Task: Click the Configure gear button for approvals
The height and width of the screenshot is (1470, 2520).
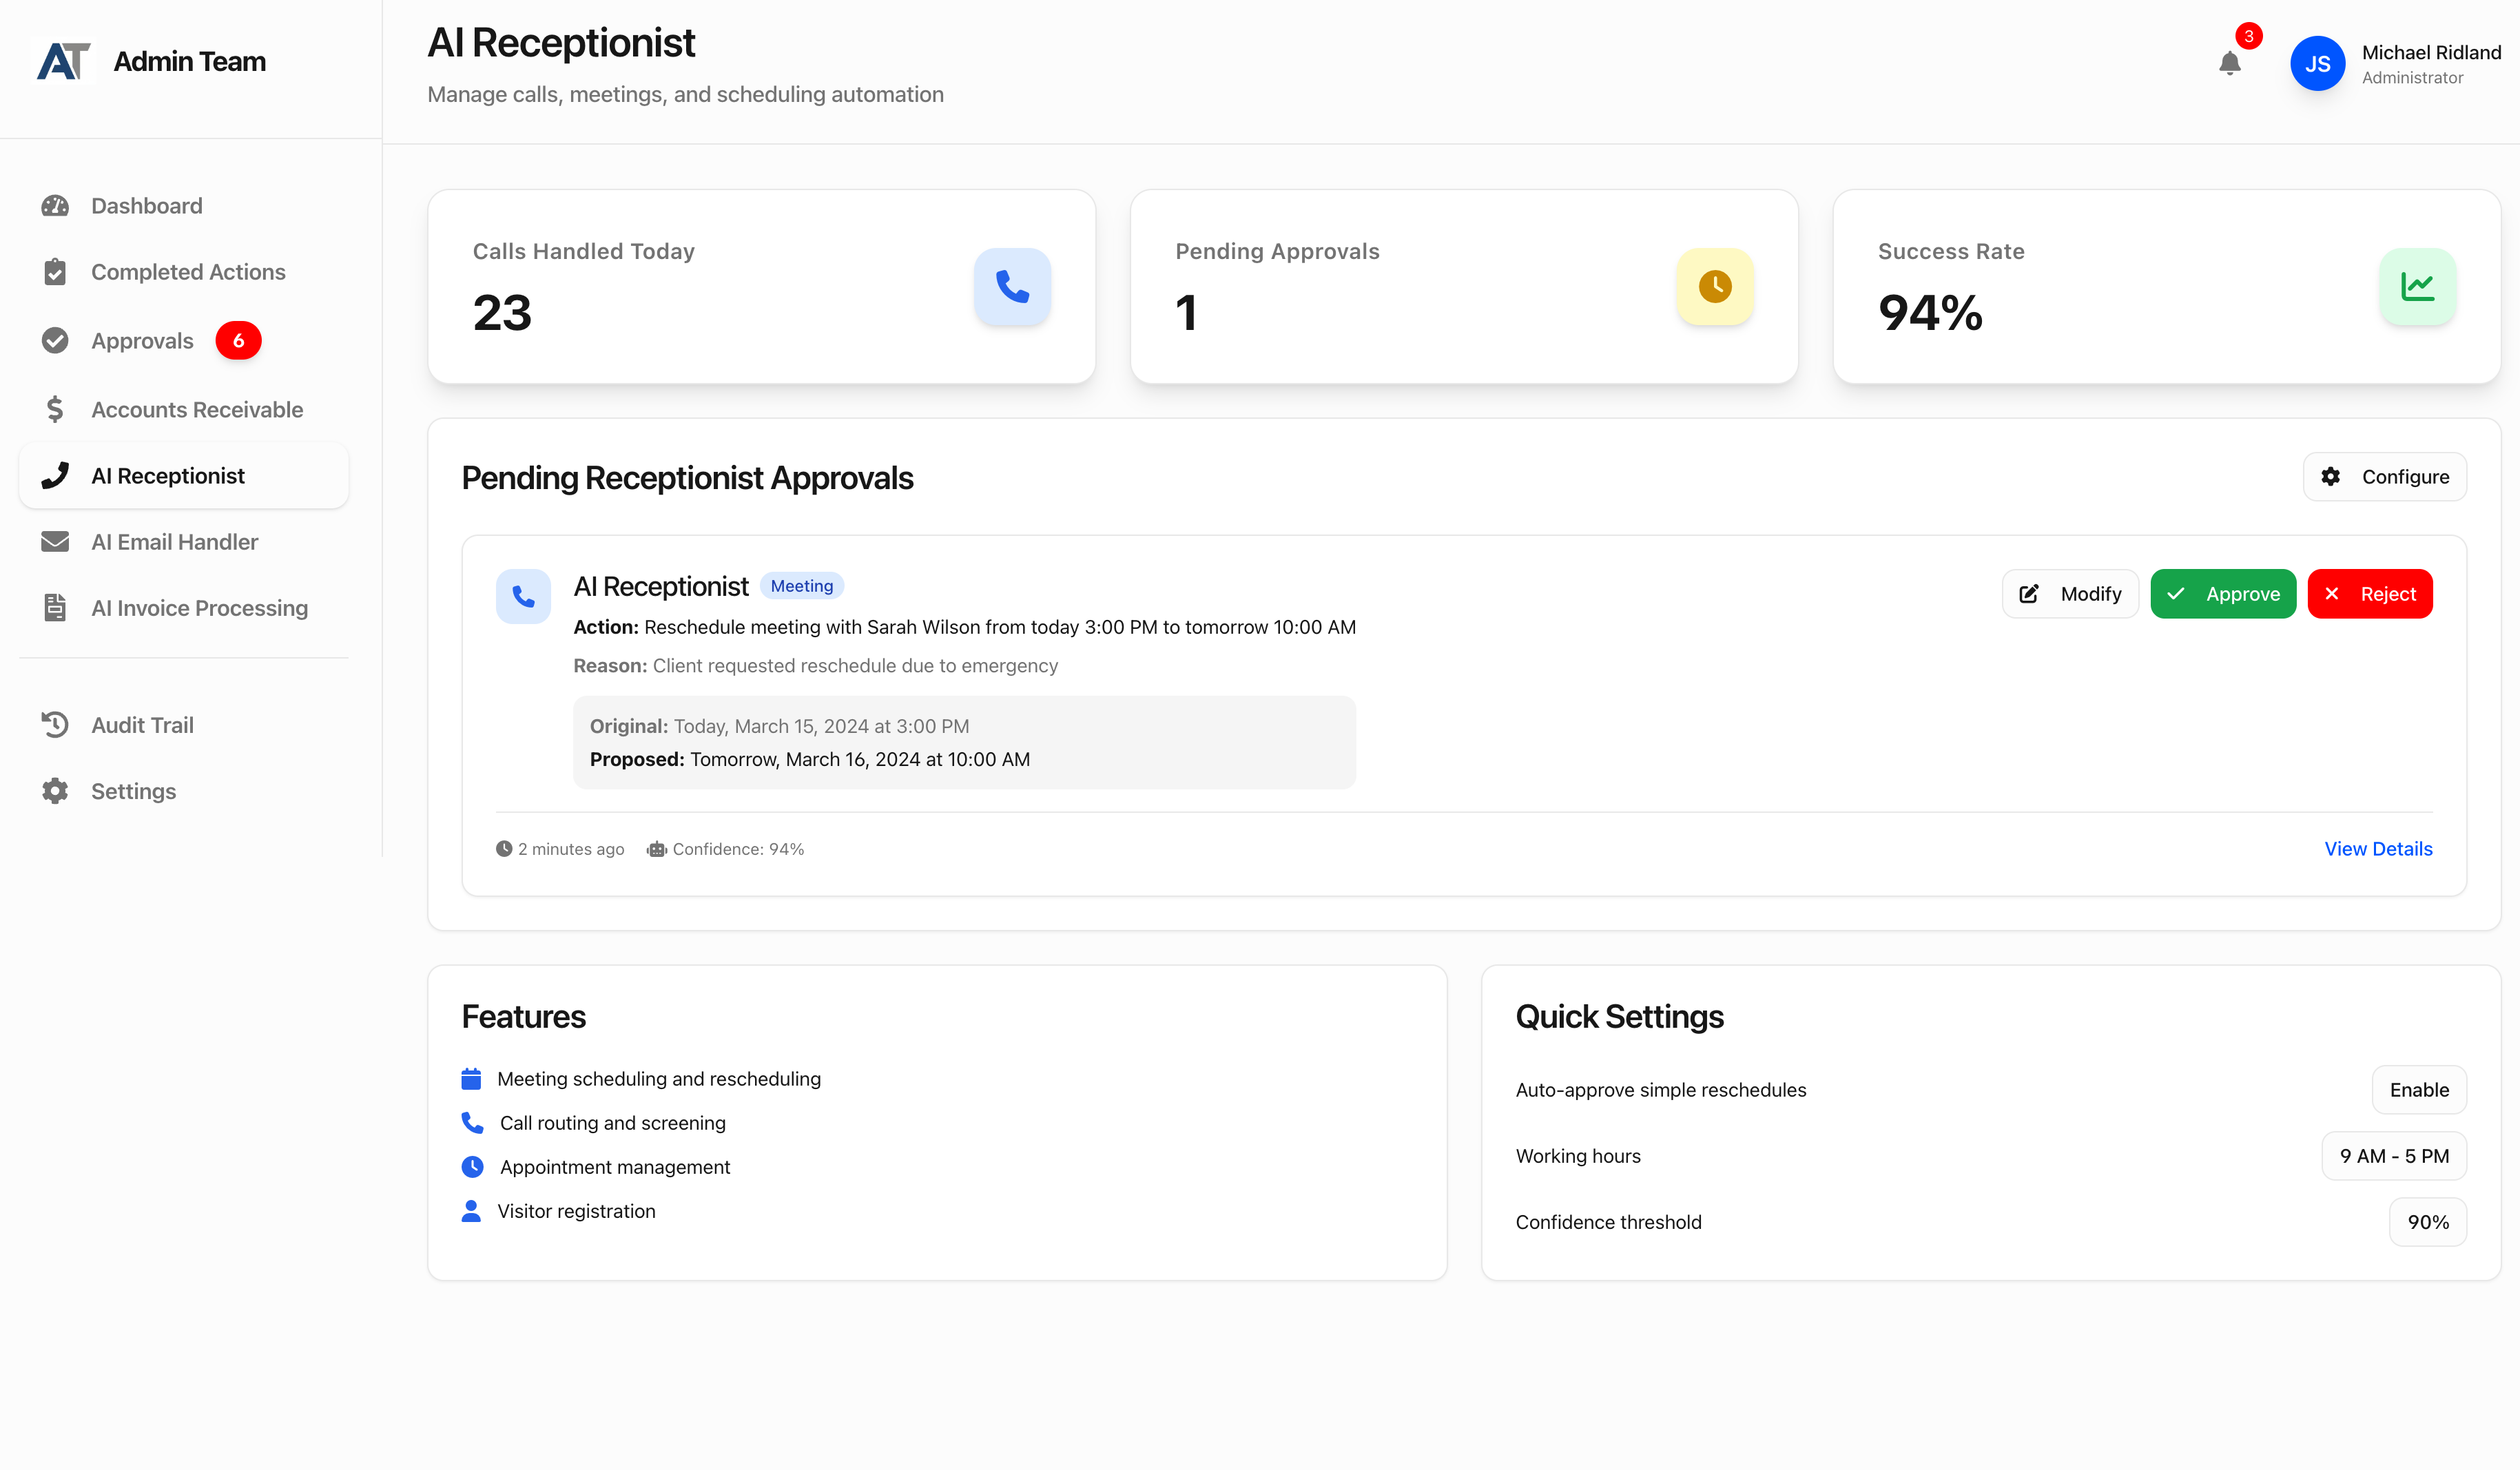Action: pyautogui.click(x=2383, y=477)
